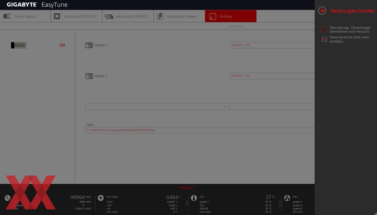Click the Anwenden button
Viewport: 377px width, 215px height.
coord(236,26)
